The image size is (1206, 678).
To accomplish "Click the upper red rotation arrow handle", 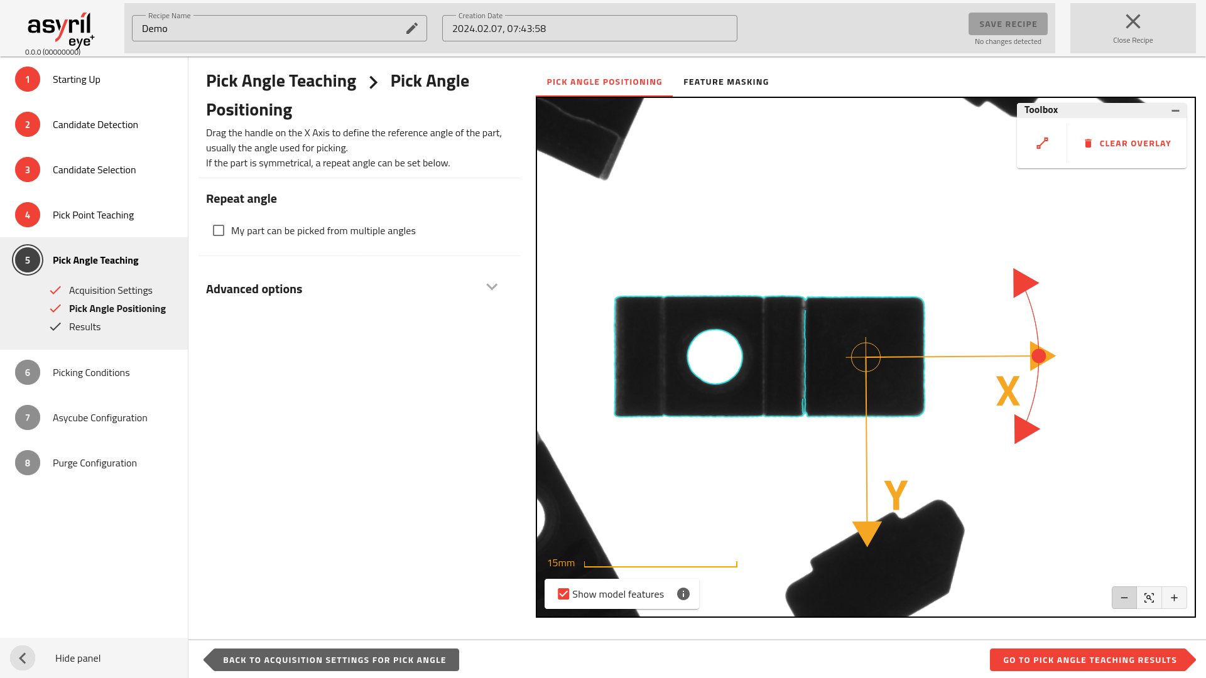I will pyautogui.click(x=1024, y=283).
